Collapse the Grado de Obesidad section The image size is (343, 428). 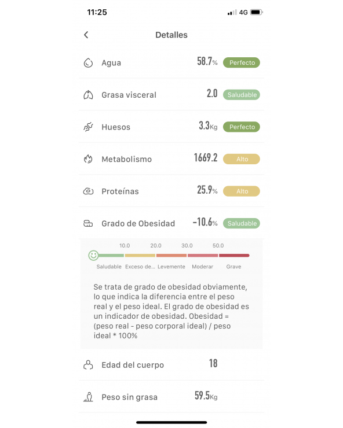point(171,223)
